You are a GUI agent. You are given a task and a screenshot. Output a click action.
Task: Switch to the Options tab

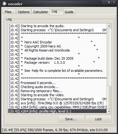click(24, 12)
